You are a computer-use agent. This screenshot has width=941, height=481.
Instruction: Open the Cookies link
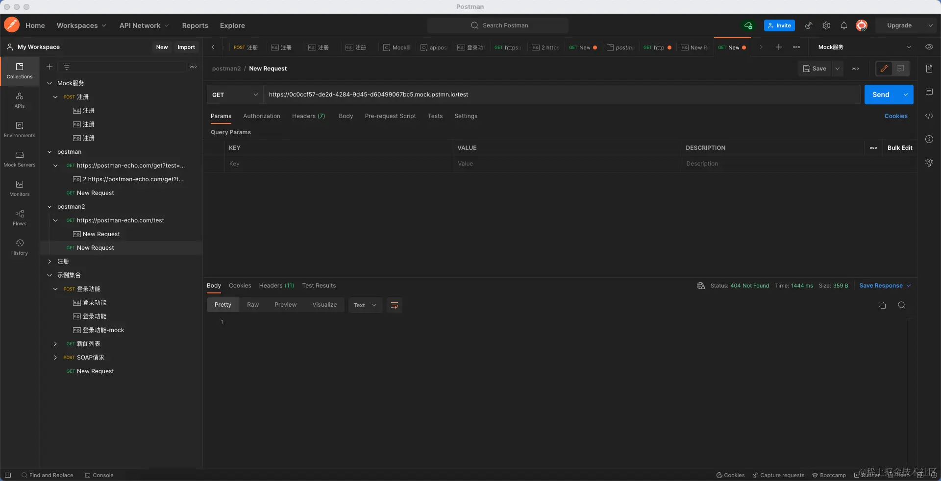pyautogui.click(x=896, y=116)
